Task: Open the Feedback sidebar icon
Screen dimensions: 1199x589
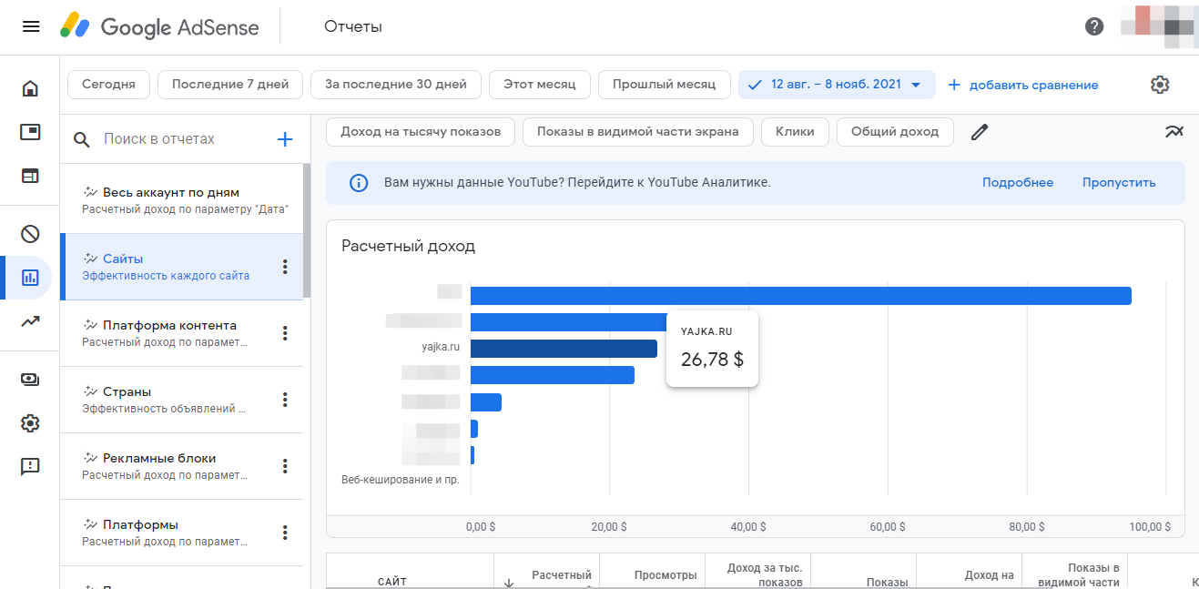Action: click(30, 467)
